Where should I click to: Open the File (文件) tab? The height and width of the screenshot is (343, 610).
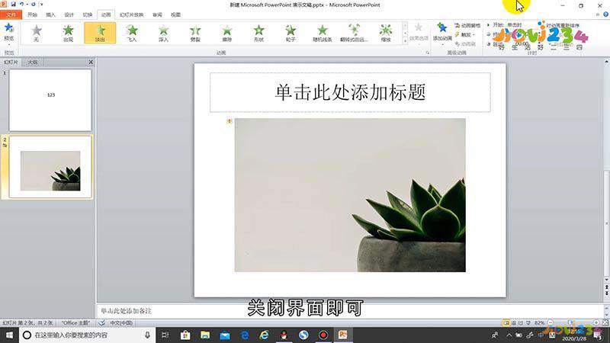[x=11, y=14]
